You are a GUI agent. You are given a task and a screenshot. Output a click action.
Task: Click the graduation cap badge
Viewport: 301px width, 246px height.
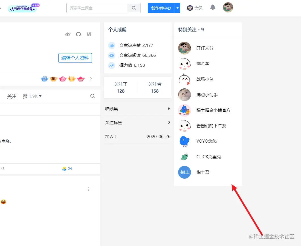54,79
